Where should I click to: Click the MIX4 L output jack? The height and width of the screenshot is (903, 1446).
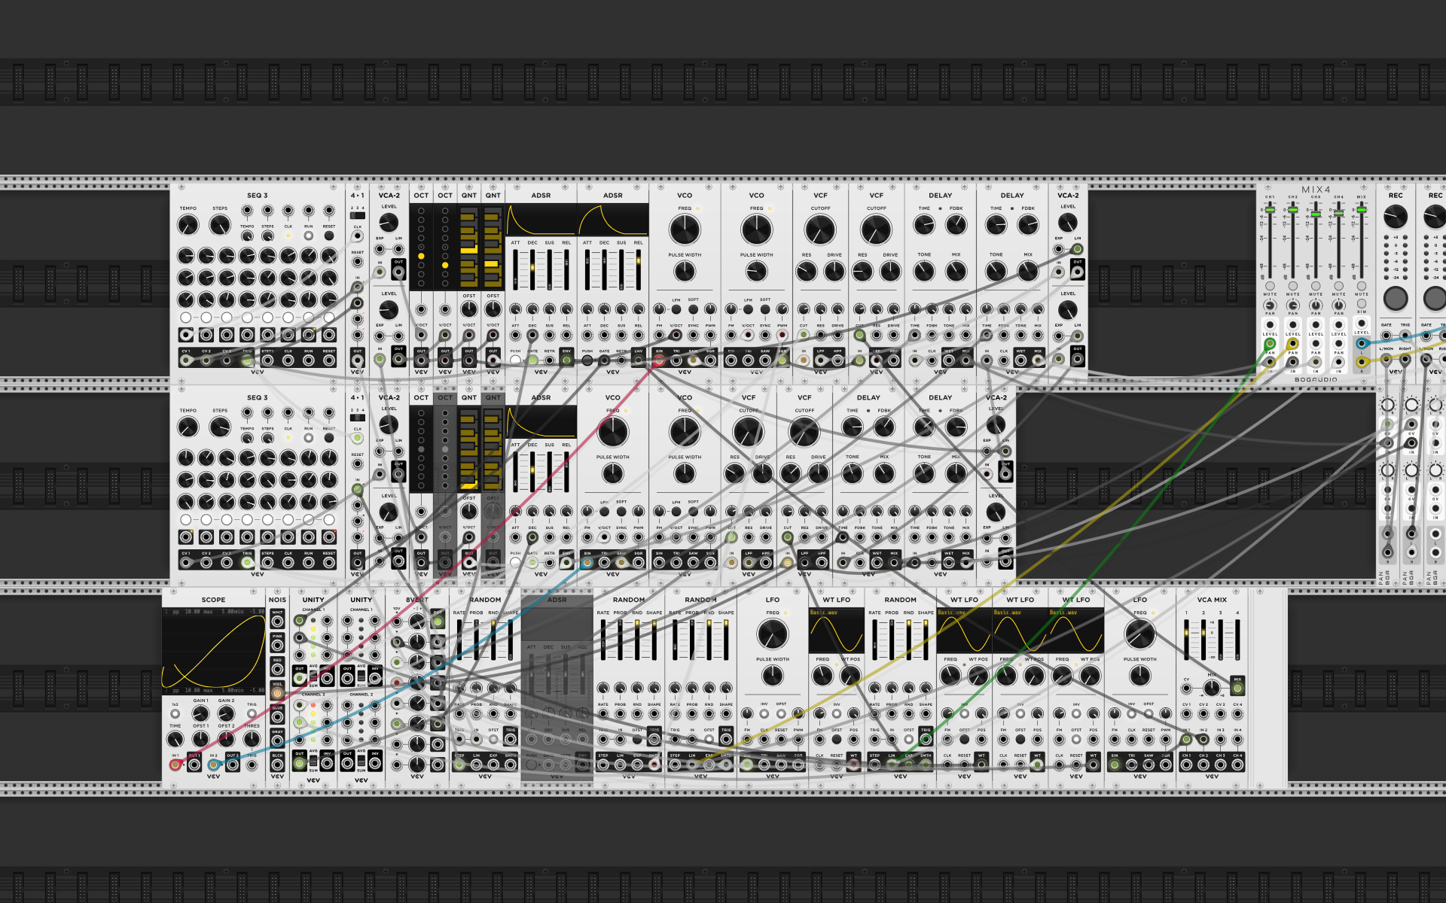click(1362, 343)
